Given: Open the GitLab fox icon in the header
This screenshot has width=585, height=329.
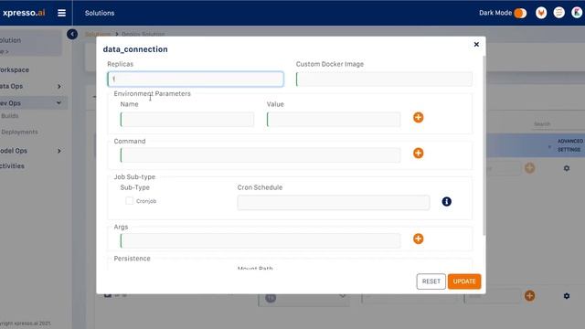Looking at the screenshot, I should coord(541,13).
